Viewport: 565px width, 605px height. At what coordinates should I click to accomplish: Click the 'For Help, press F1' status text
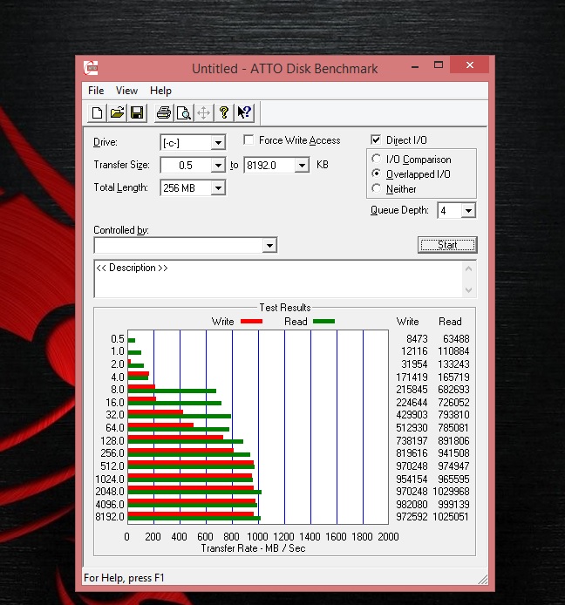click(x=124, y=578)
